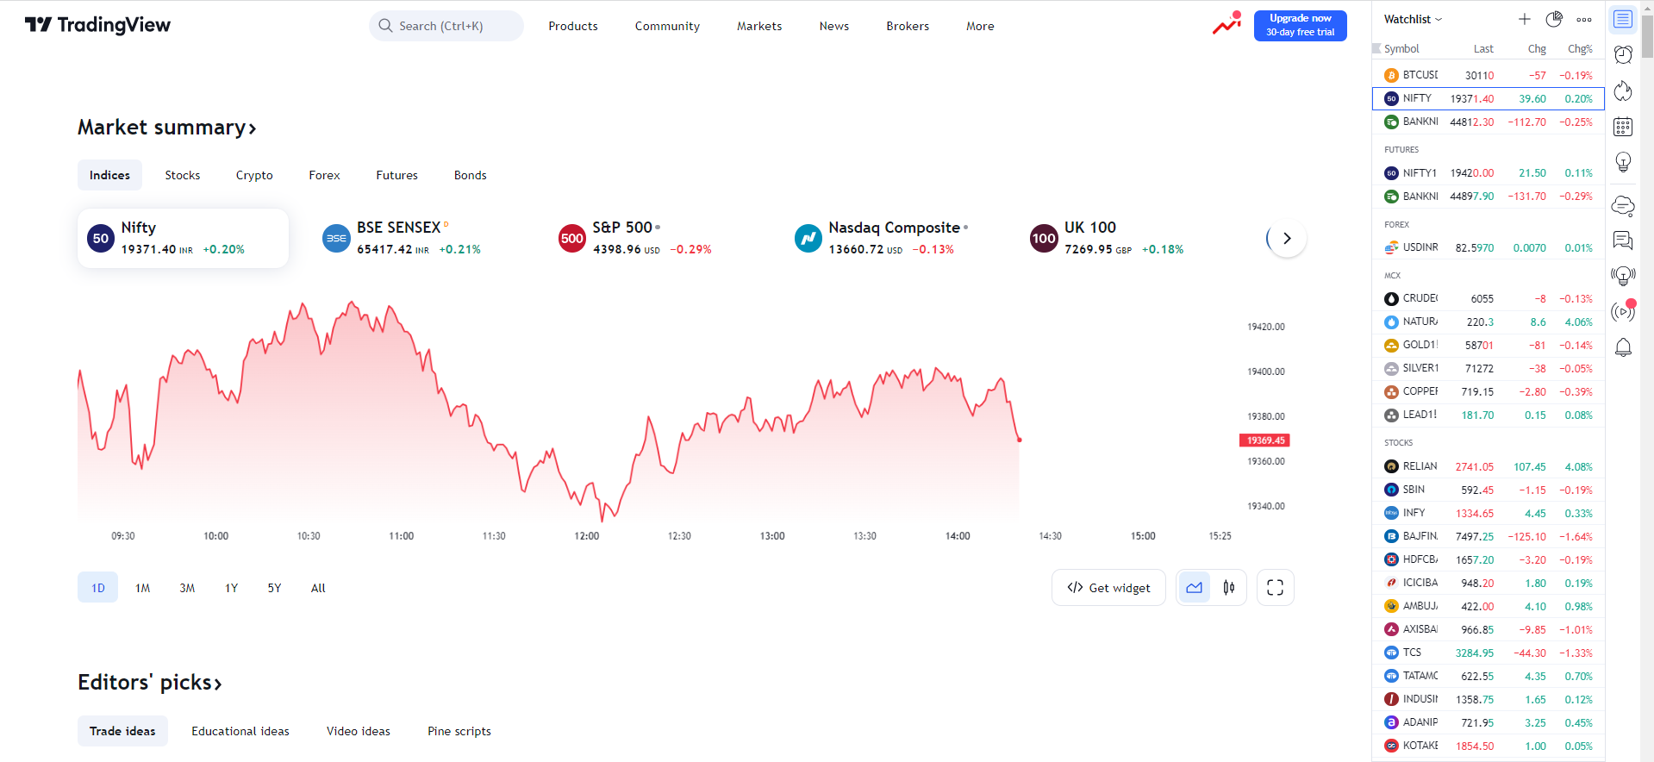Open the More menu
This screenshot has width=1654, height=762.
point(980,26)
